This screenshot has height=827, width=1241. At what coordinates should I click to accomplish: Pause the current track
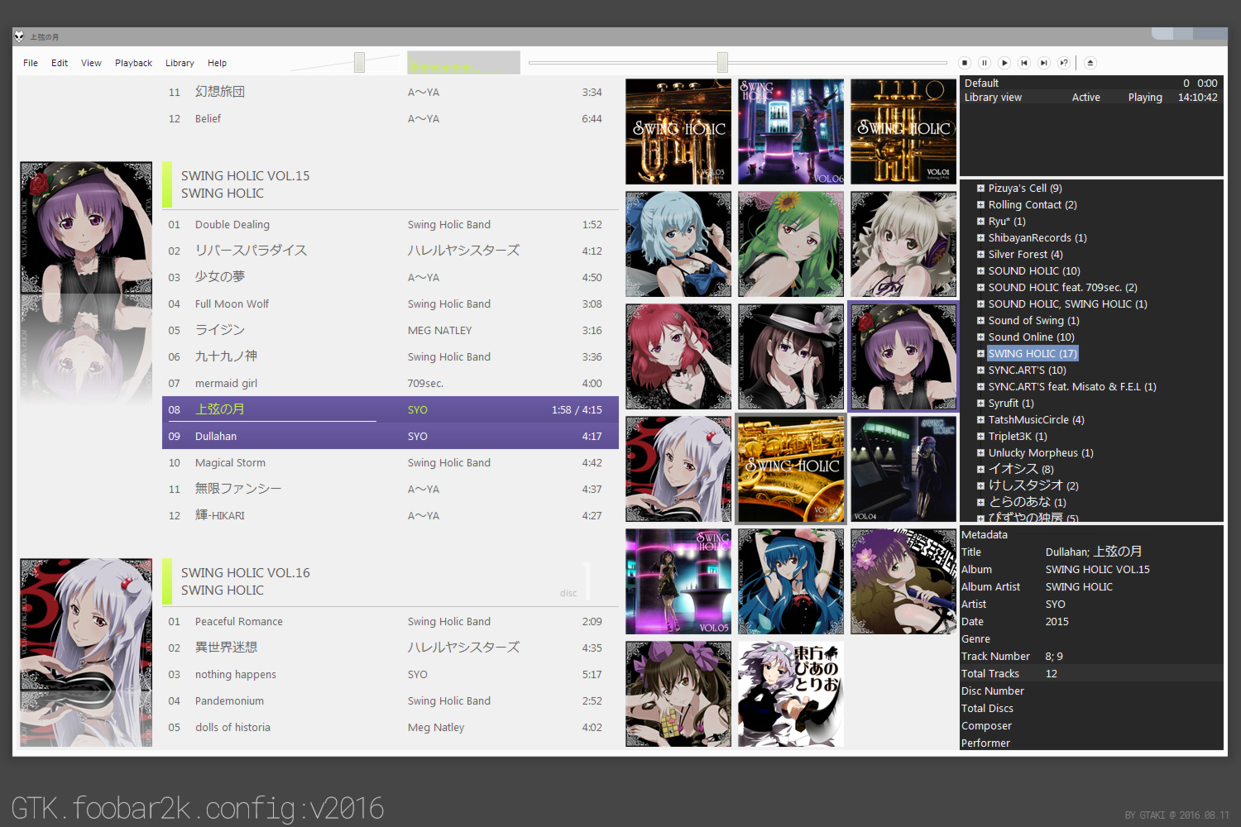[x=985, y=63]
